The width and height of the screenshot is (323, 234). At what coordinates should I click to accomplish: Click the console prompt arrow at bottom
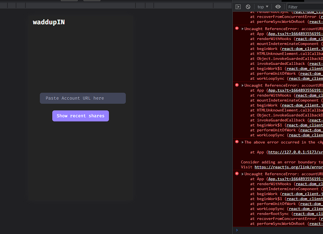tap(237, 230)
